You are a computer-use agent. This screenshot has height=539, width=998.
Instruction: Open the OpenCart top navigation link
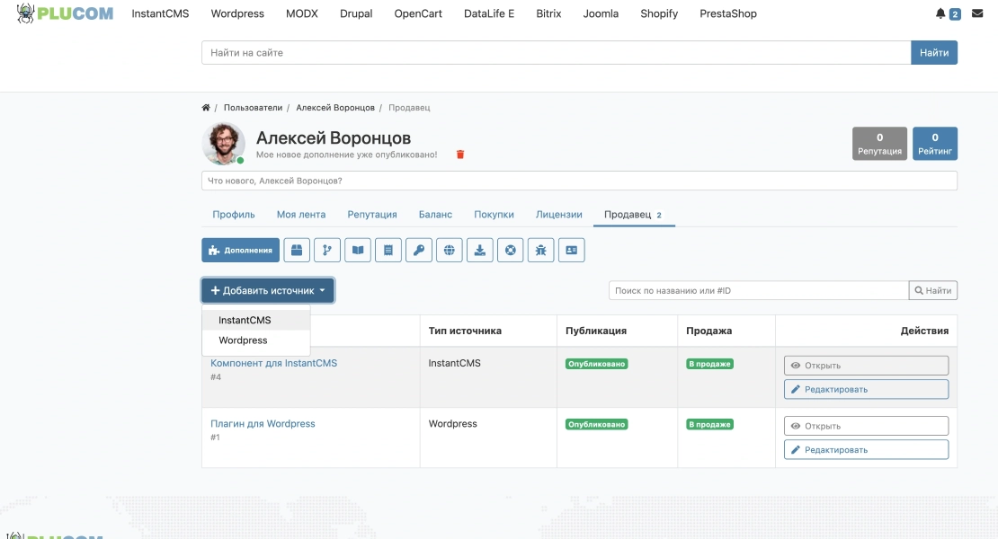tap(418, 13)
